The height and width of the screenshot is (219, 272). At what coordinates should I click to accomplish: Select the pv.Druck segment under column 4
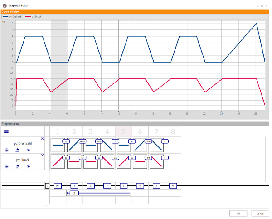pos(107,161)
